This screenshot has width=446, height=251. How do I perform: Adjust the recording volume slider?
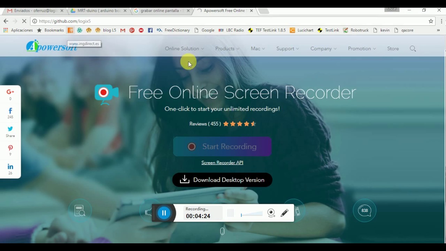(x=252, y=214)
